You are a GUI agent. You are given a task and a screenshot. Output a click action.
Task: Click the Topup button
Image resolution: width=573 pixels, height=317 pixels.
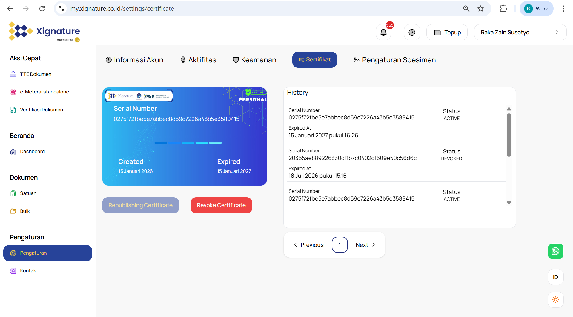click(447, 32)
